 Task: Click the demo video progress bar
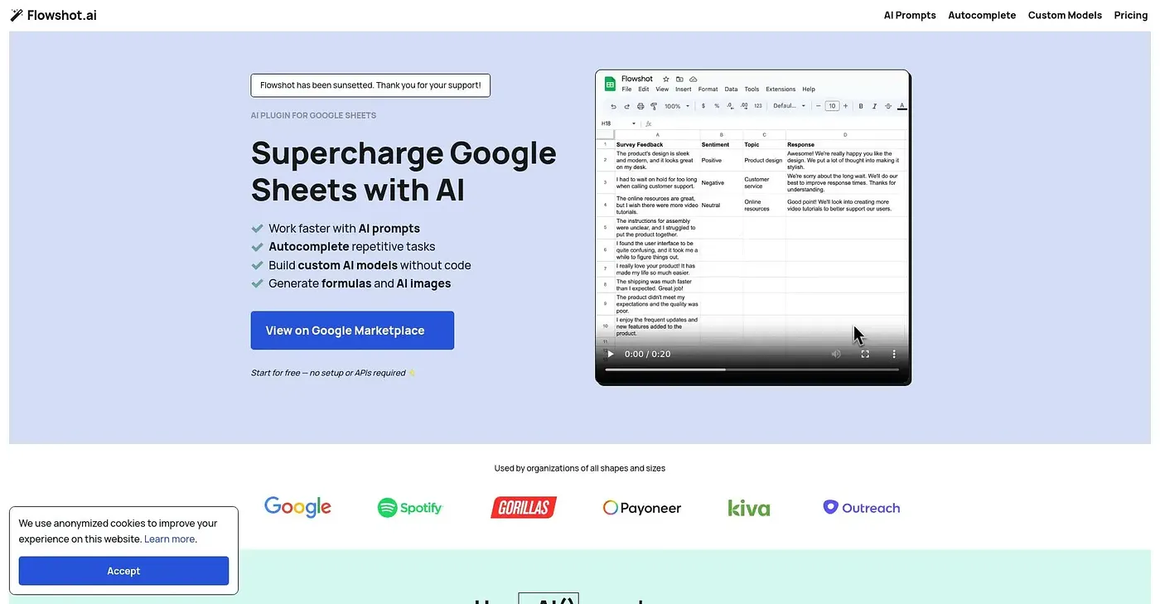coord(752,370)
